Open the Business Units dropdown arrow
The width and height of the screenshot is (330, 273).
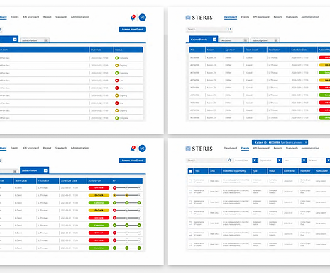[x=255, y=161]
